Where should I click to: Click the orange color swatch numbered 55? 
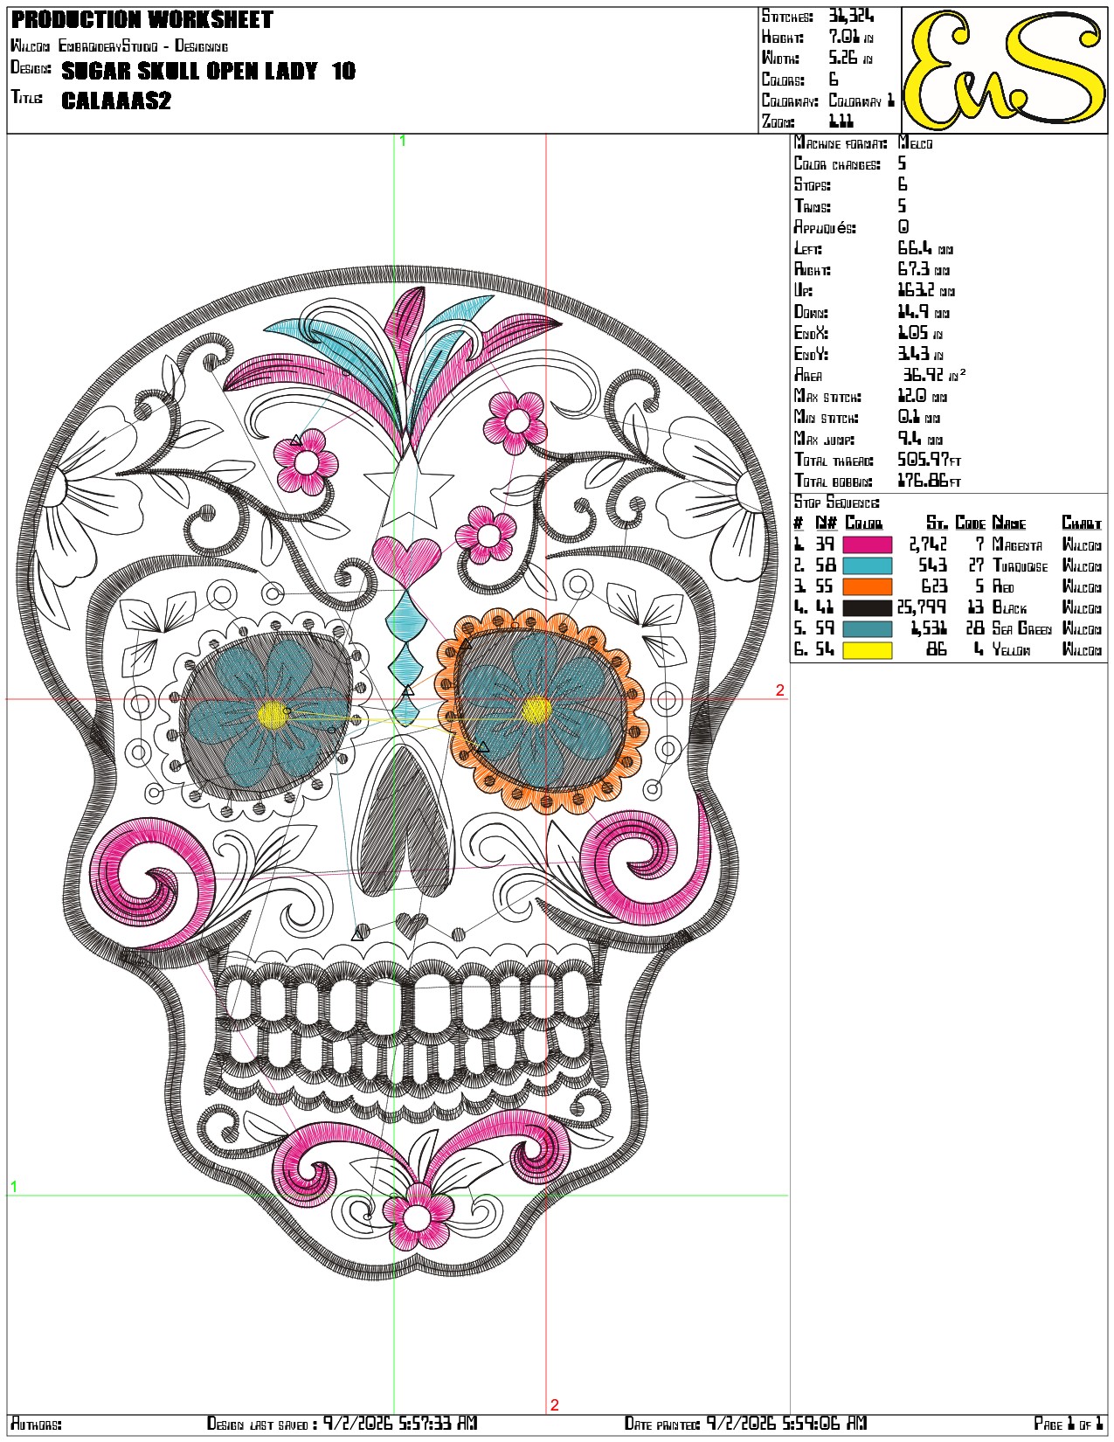pyautogui.click(x=867, y=586)
